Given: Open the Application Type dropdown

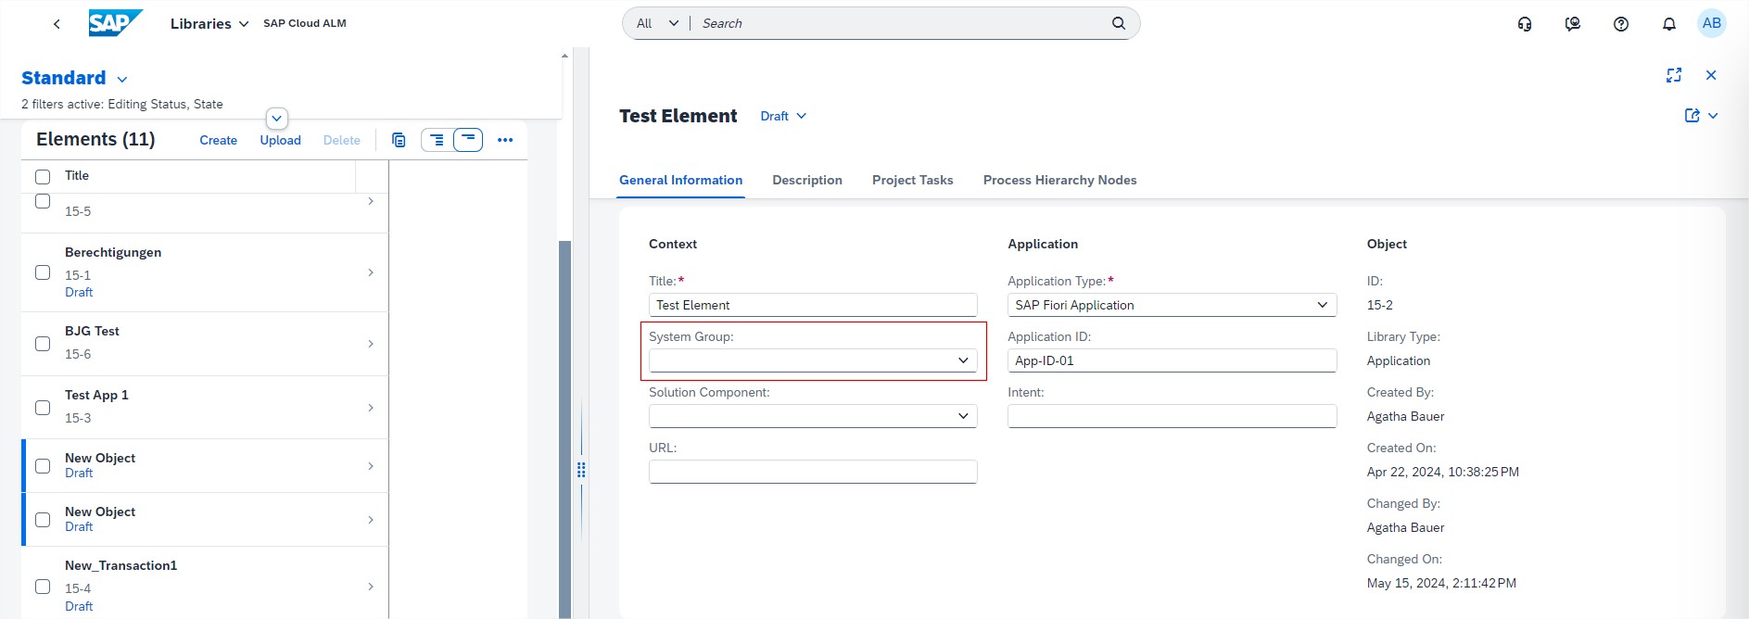Looking at the screenshot, I should tap(1322, 305).
